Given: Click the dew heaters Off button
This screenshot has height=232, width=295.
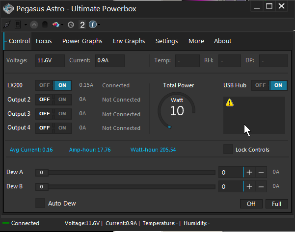Looking at the screenshot, I should tap(251, 204).
